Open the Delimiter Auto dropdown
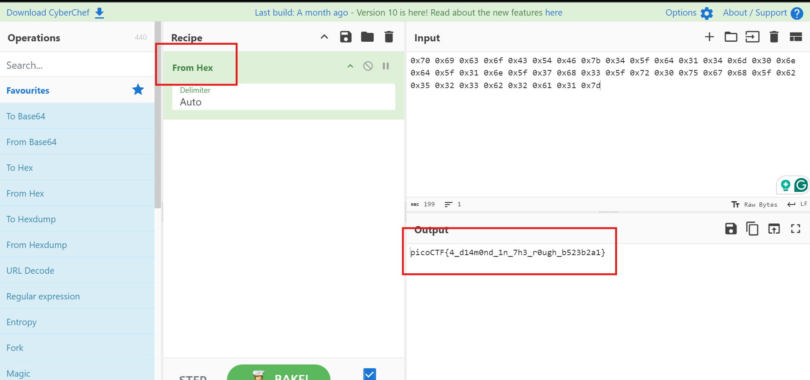 [x=284, y=97]
